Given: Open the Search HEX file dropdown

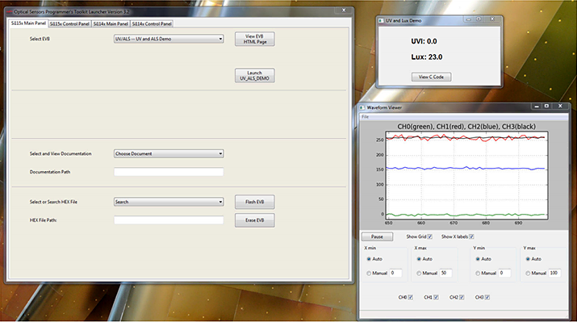Looking at the screenshot, I should click(169, 202).
